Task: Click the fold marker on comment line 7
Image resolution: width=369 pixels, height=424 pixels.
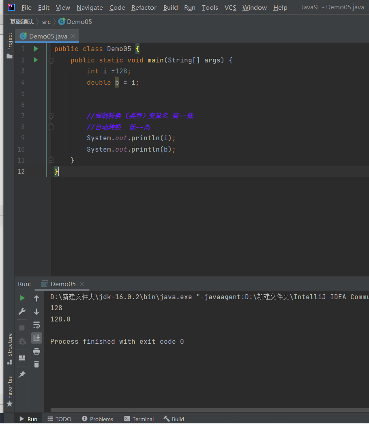Action: [51, 116]
